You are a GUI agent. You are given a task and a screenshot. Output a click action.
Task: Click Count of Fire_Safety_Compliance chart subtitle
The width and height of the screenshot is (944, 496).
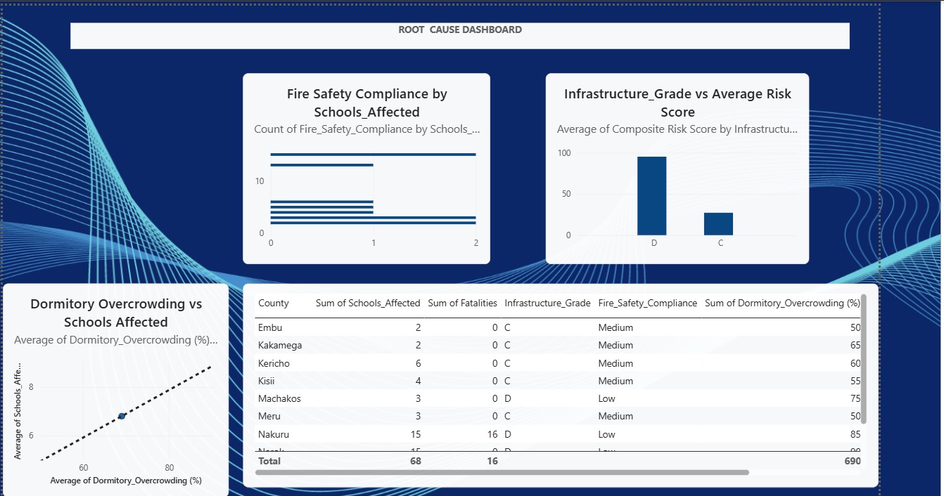click(x=366, y=129)
